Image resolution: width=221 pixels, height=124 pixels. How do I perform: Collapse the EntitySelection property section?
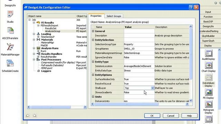coord(93,40)
